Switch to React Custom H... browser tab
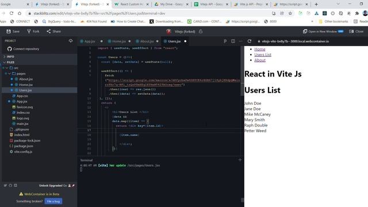 point(132,4)
